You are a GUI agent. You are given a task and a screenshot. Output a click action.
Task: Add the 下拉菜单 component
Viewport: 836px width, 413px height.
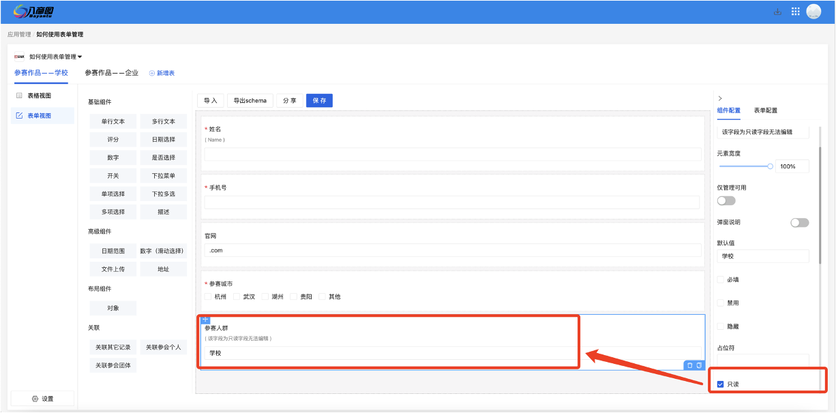(x=163, y=176)
